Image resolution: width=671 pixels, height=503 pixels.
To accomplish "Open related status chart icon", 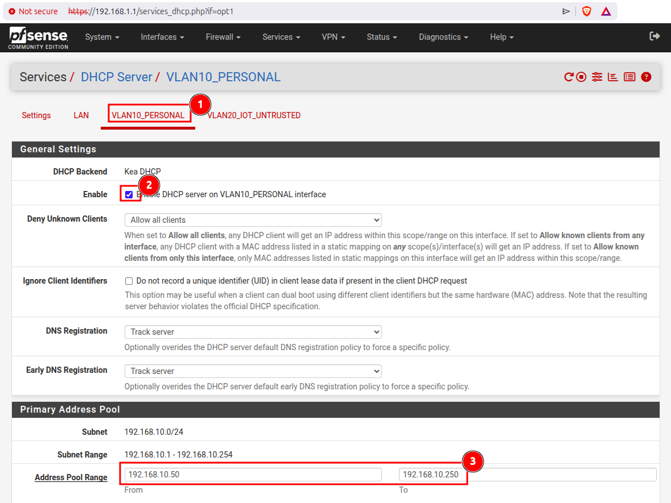I will pos(613,77).
